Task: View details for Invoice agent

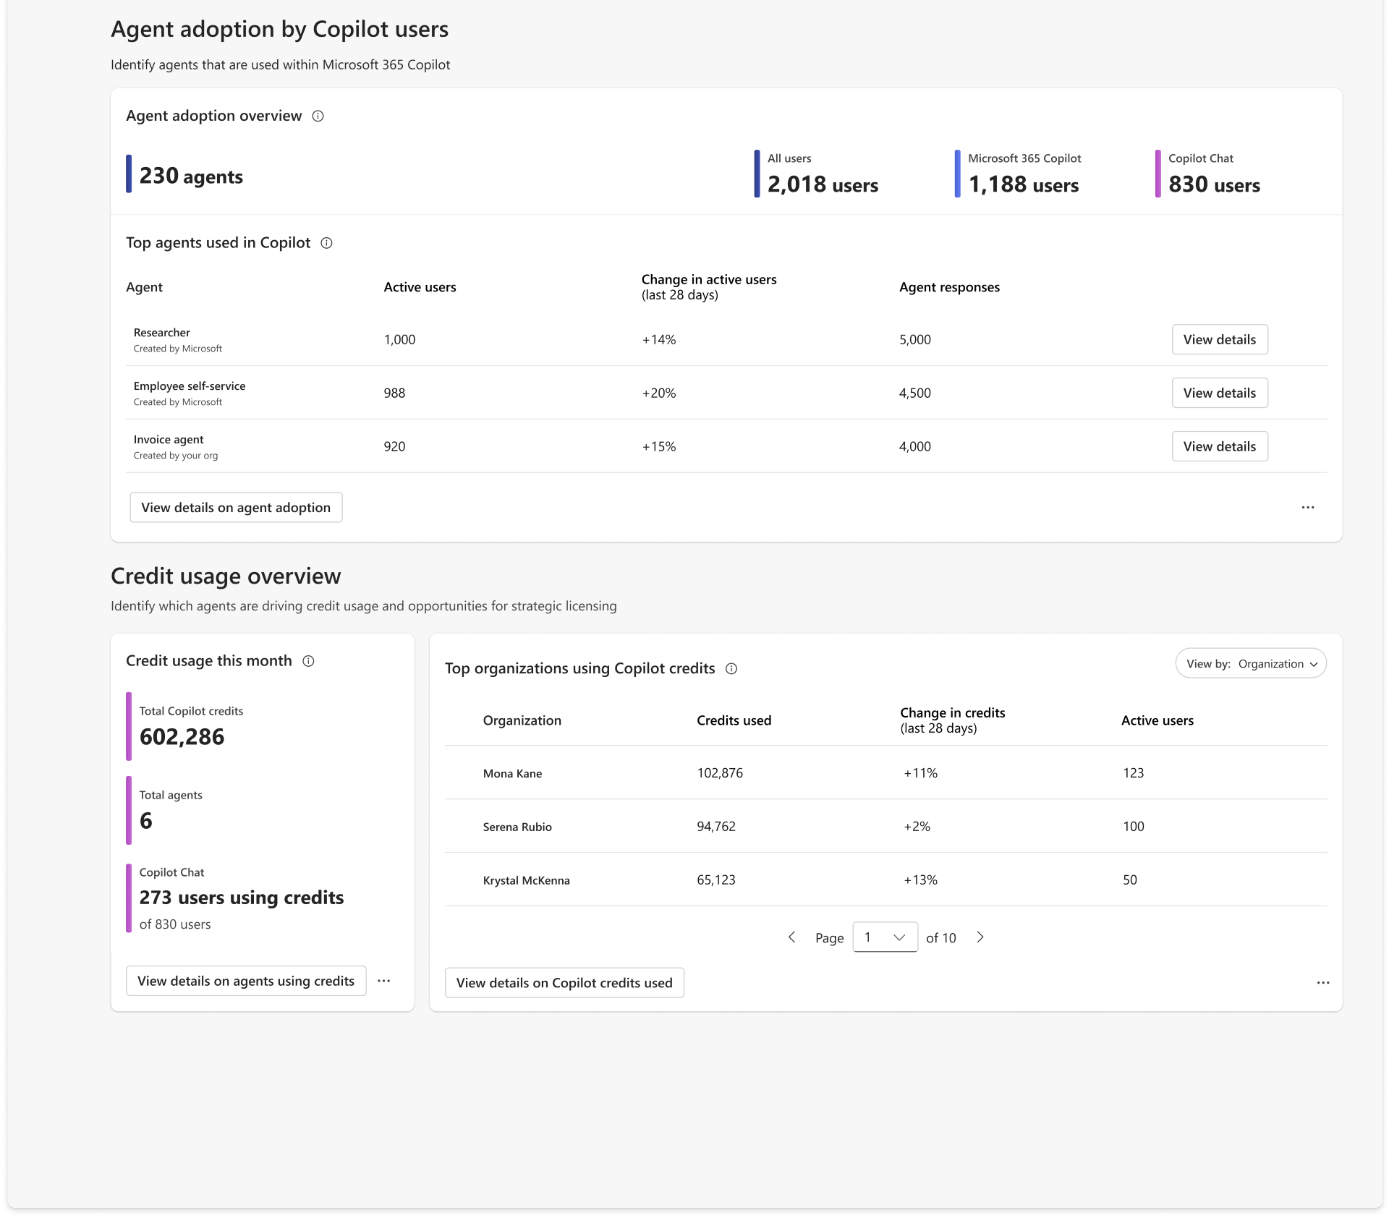Action: (1219, 447)
